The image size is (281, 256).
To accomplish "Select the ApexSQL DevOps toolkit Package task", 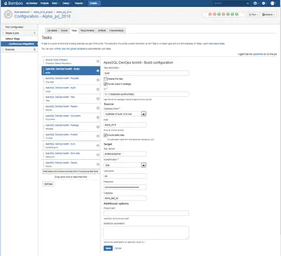I will coord(71,127).
